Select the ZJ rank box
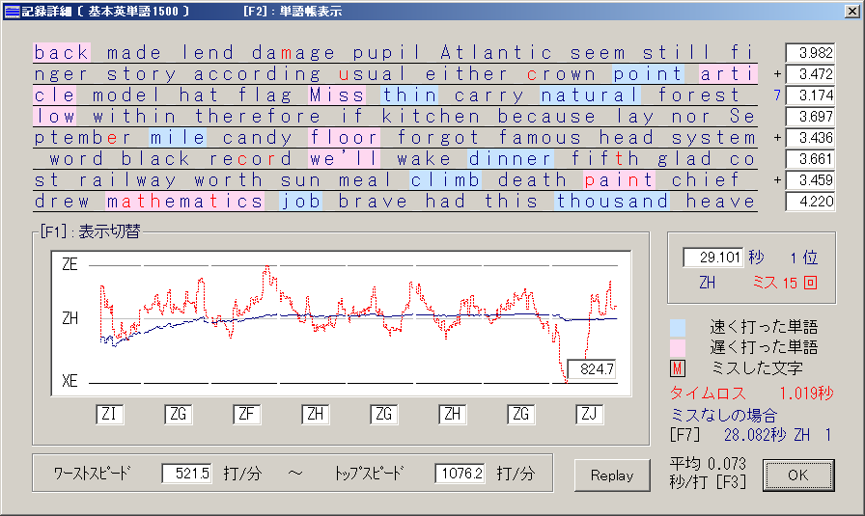The height and width of the screenshot is (516, 865). 589,414
